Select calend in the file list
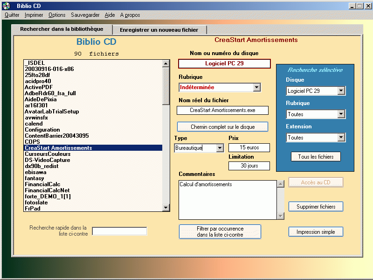 pyautogui.click(x=93, y=124)
